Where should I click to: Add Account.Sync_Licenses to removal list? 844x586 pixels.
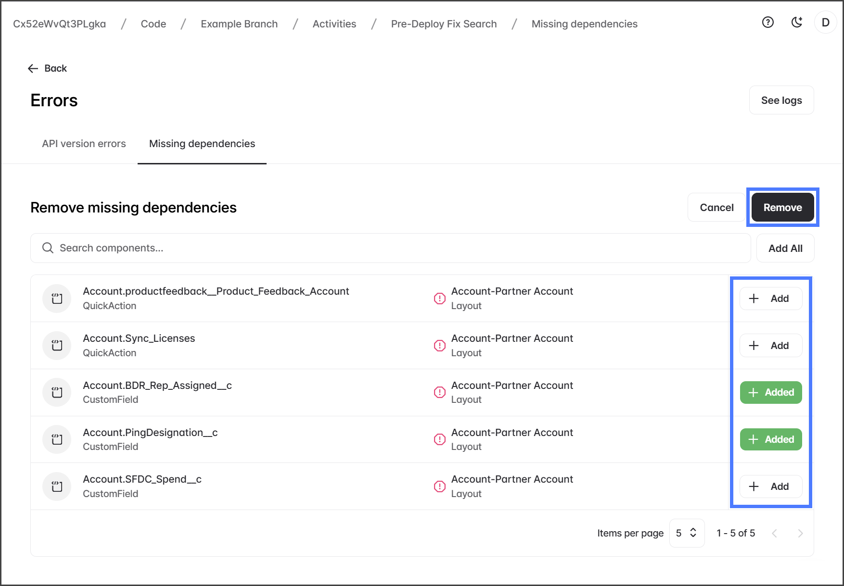(770, 346)
